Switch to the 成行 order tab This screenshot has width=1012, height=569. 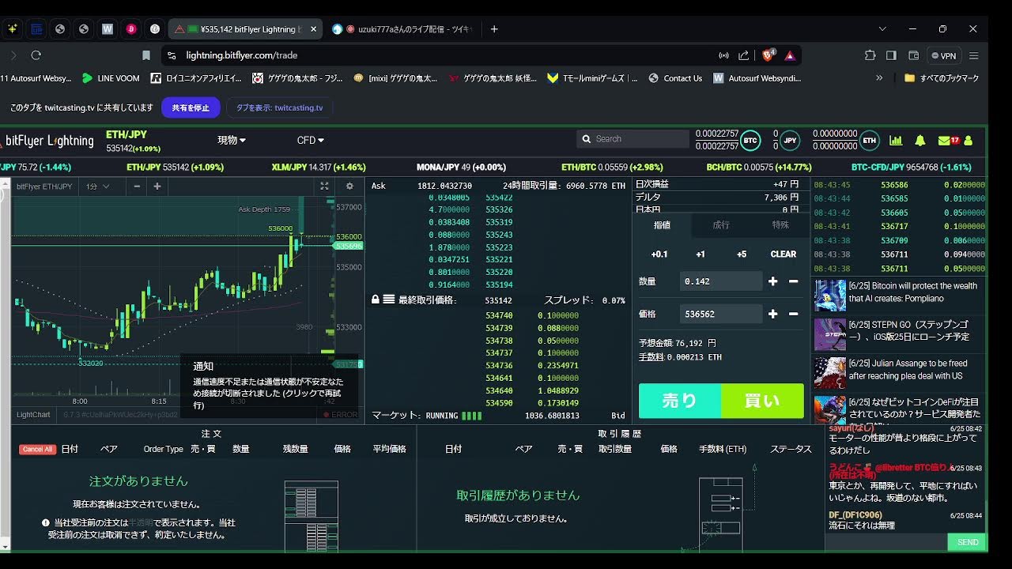[721, 225]
